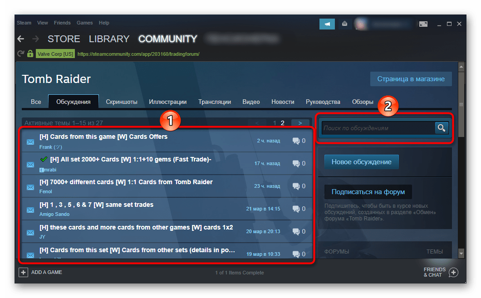Click author name Fenol
This screenshot has width=481, height=298.
click(x=45, y=191)
